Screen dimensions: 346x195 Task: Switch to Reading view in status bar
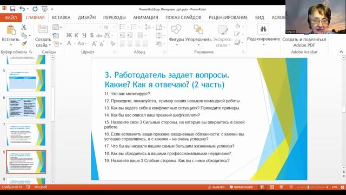[282, 187]
